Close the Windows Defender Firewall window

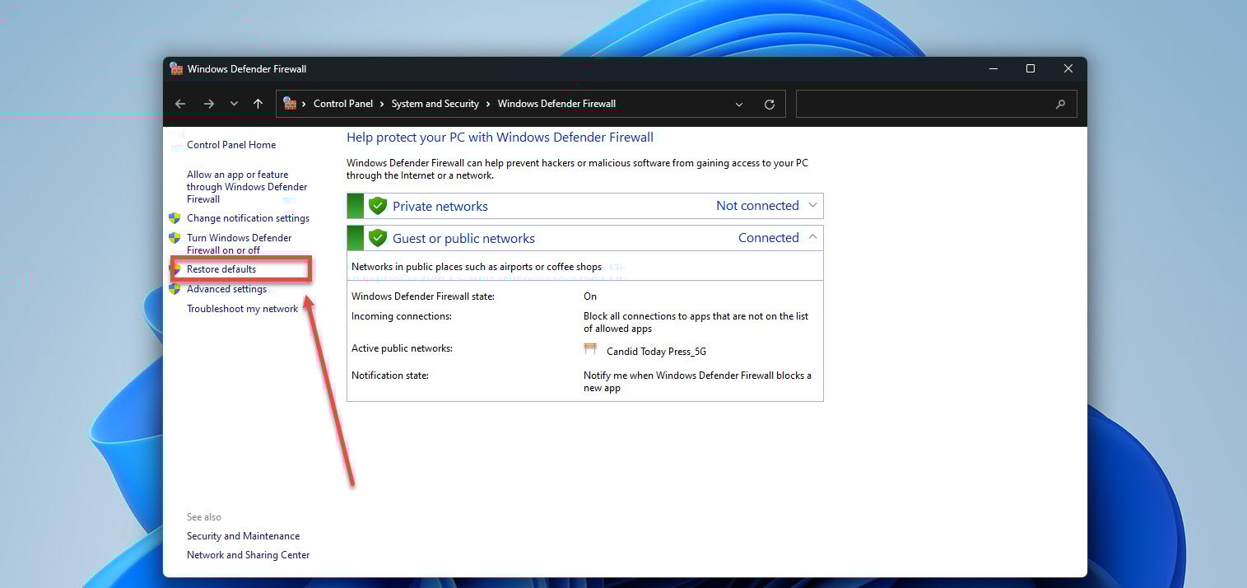[1068, 69]
